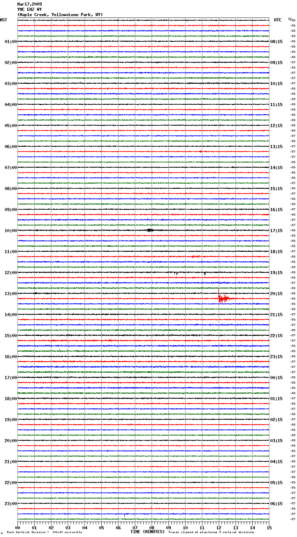
Task: Select the "15:00" MST hour label
Action: [11, 336]
